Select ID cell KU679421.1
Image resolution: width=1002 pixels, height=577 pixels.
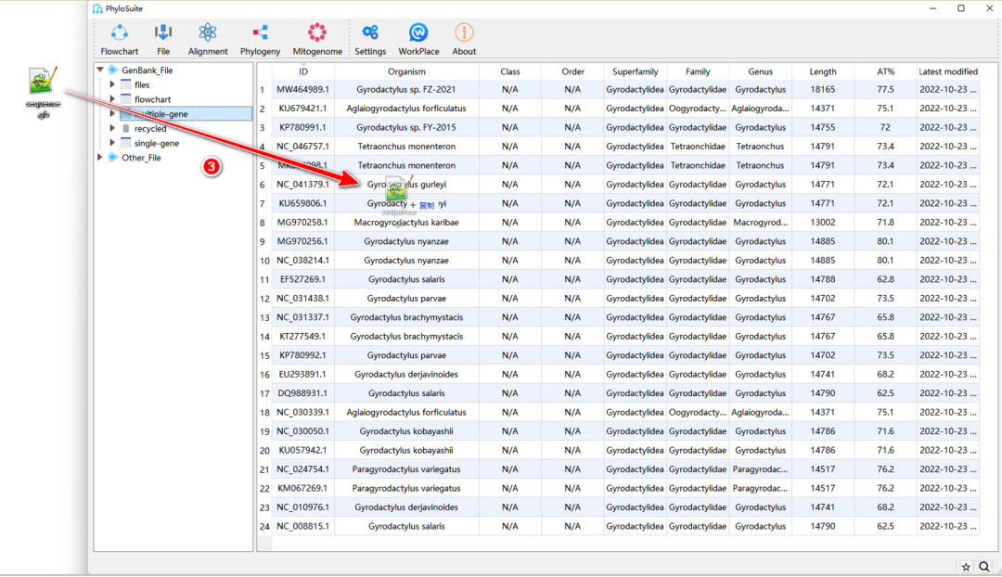click(302, 109)
